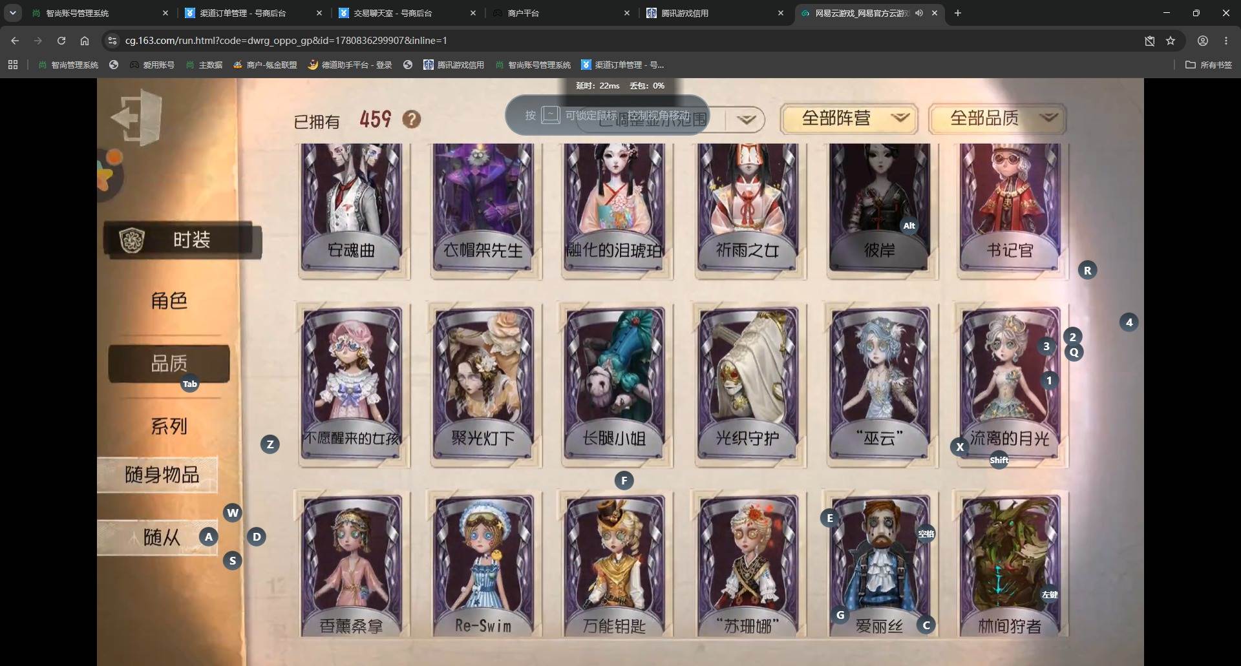Open the 所有书签 bookmarks folder
Viewport: 1241px width, 666px height.
[x=1209, y=65]
